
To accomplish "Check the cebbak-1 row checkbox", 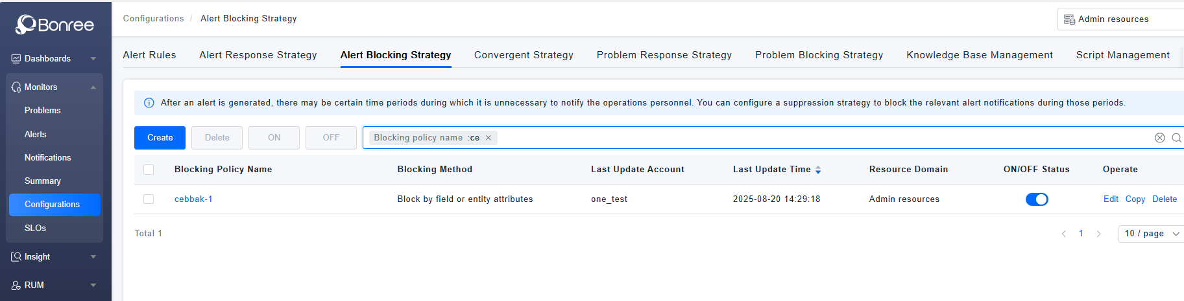I will [149, 199].
